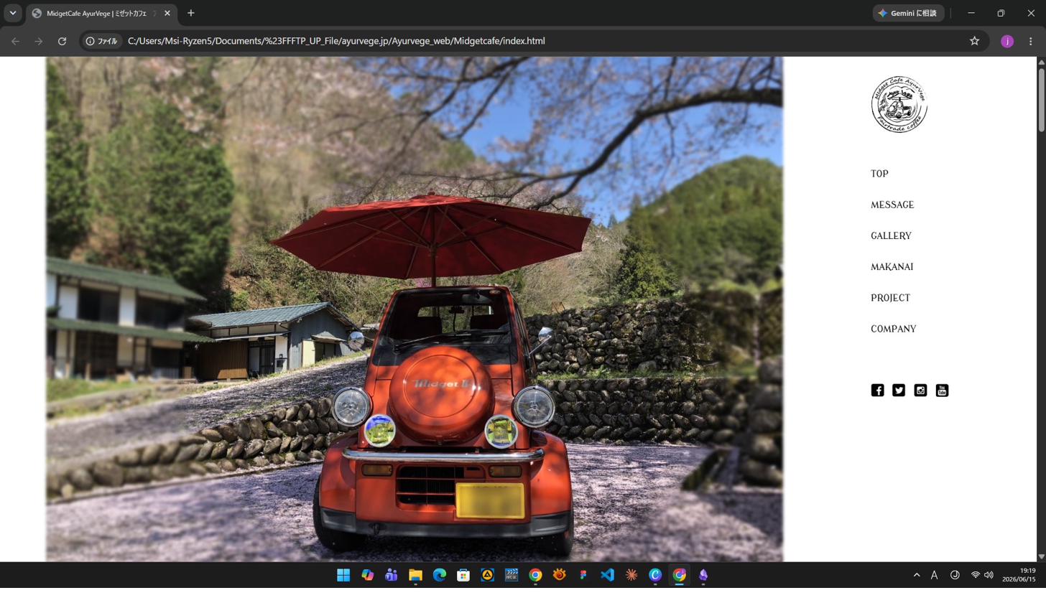Image resolution: width=1046 pixels, height=603 pixels.
Task: Open the first Google Chrome taskbar icon
Action: click(535, 575)
